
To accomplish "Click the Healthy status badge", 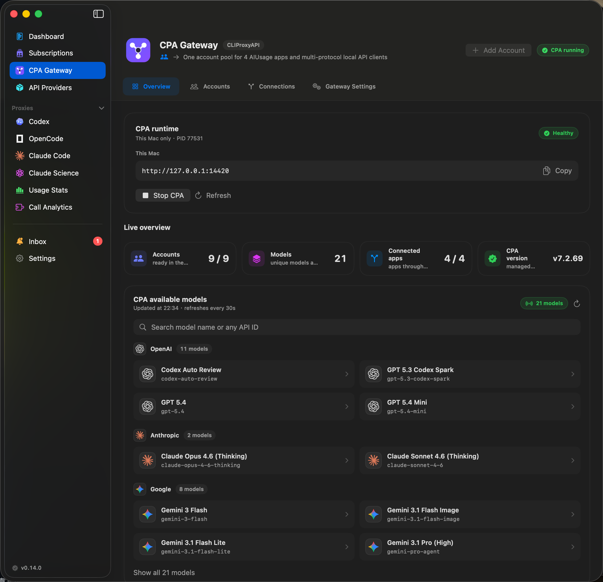I will pos(558,133).
